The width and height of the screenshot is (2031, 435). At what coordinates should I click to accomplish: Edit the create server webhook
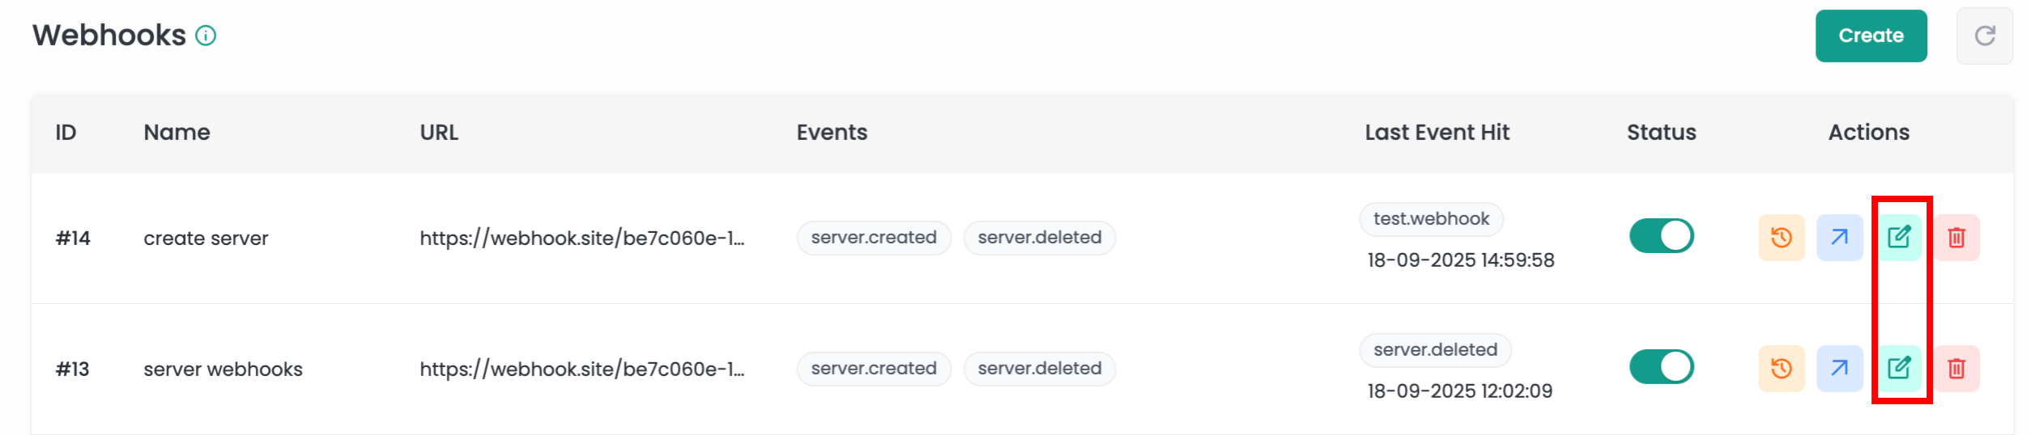[x=1898, y=238]
